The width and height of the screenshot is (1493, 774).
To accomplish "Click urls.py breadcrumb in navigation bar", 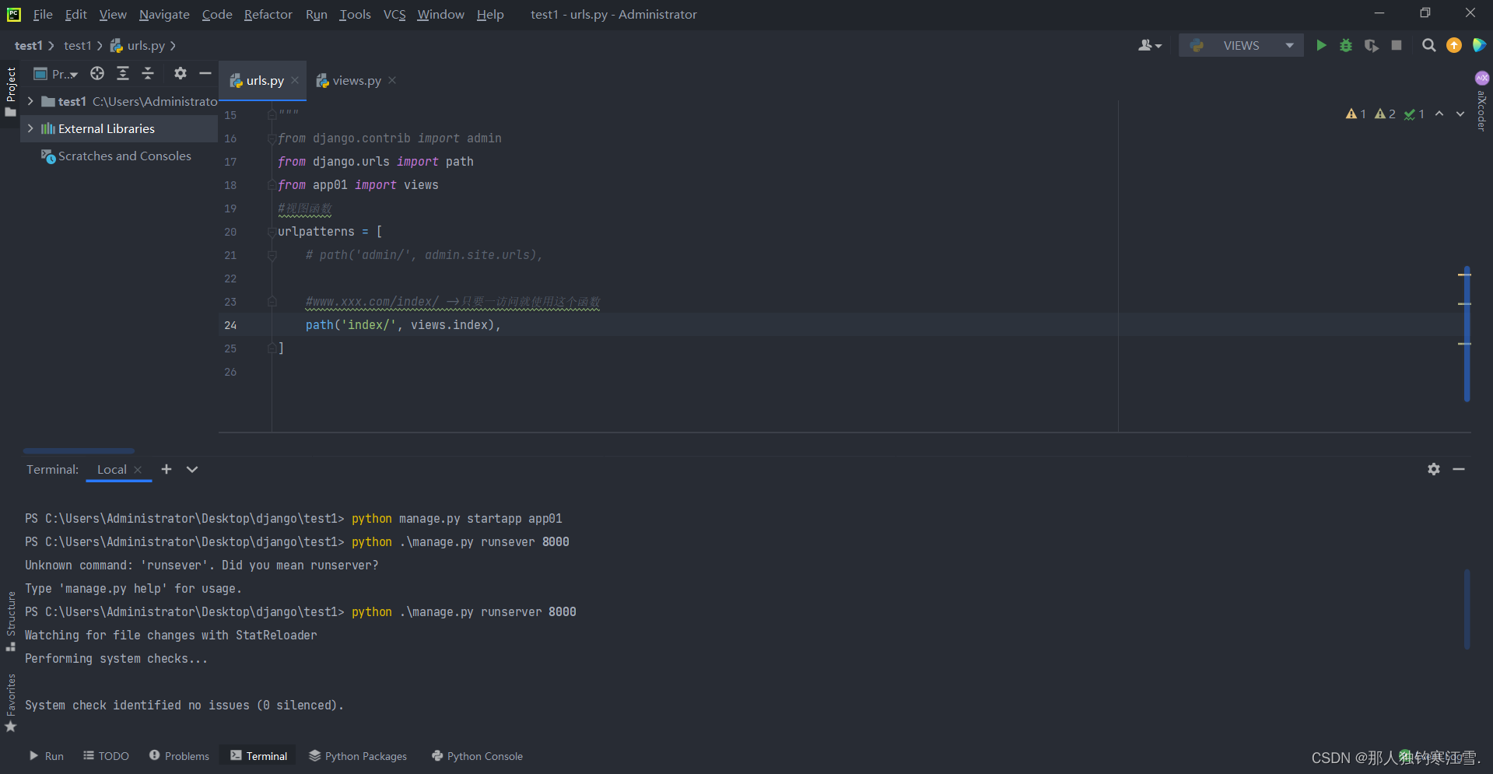I will [x=138, y=45].
